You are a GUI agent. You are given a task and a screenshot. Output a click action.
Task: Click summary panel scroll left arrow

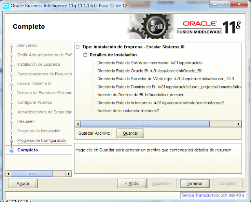point(78,124)
